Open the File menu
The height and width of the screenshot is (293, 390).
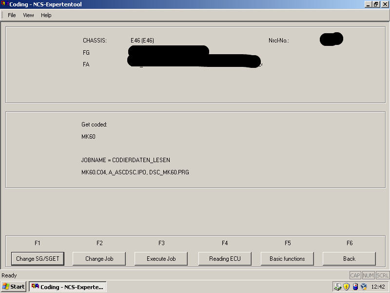[x=12, y=15]
